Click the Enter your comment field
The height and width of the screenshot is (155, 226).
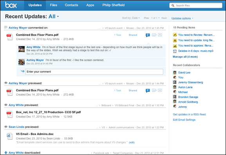94,72
